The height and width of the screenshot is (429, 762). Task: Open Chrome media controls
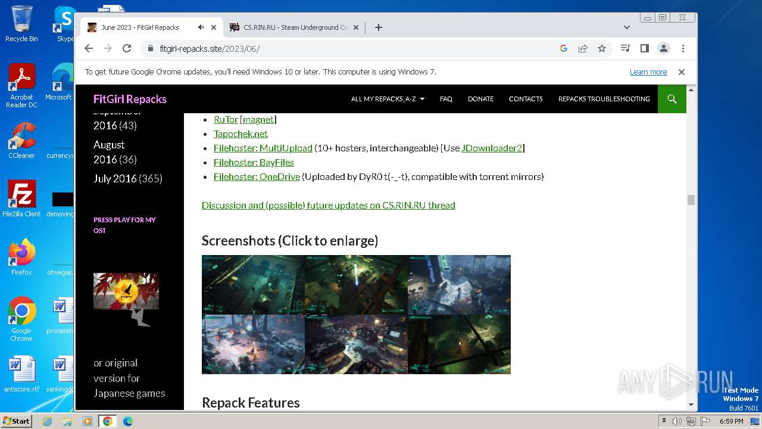(x=625, y=48)
